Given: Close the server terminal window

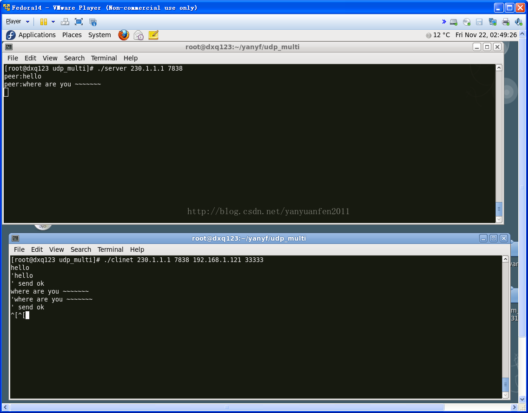Looking at the screenshot, I should pyautogui.click(x=497, y=47).
